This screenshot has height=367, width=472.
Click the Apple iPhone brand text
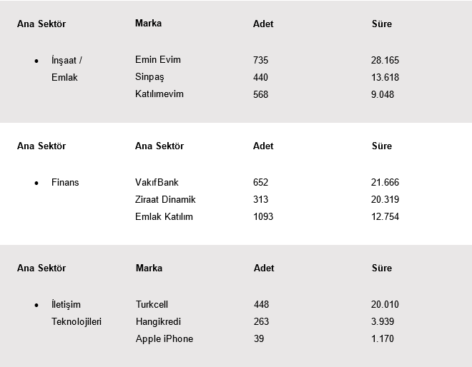[x=164, y=338]
